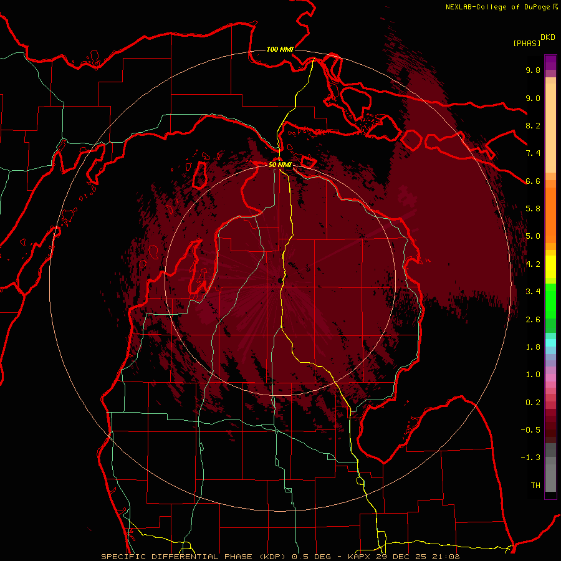The image size is (561, 561).
Task: Pick the yellow color band on scale
Action: (x=550, y=267)
